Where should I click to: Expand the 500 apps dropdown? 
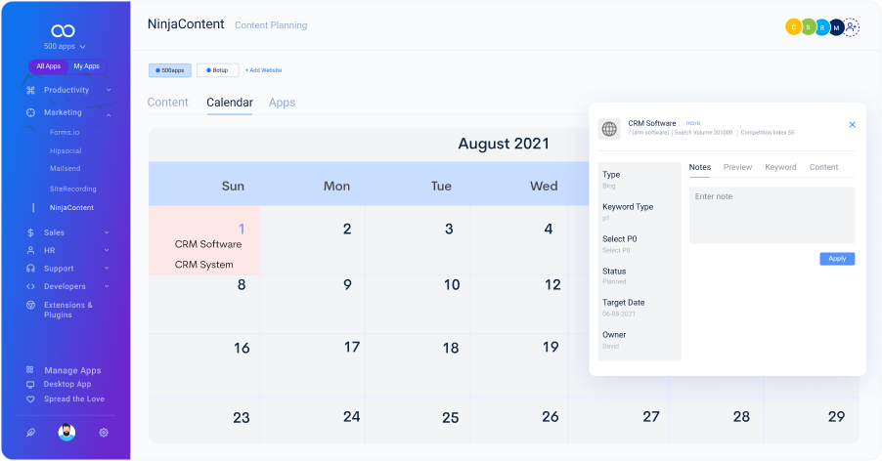coord(65,46)
